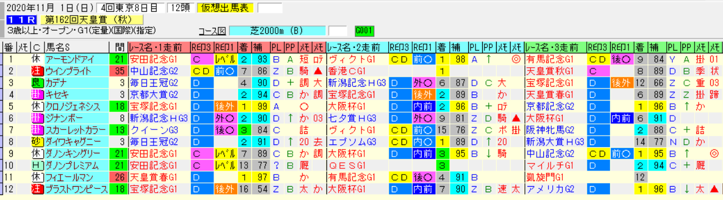Click the purple badge beside スカーレットカラー
Viewport: 723px width, 200px height.
[37, 129]
